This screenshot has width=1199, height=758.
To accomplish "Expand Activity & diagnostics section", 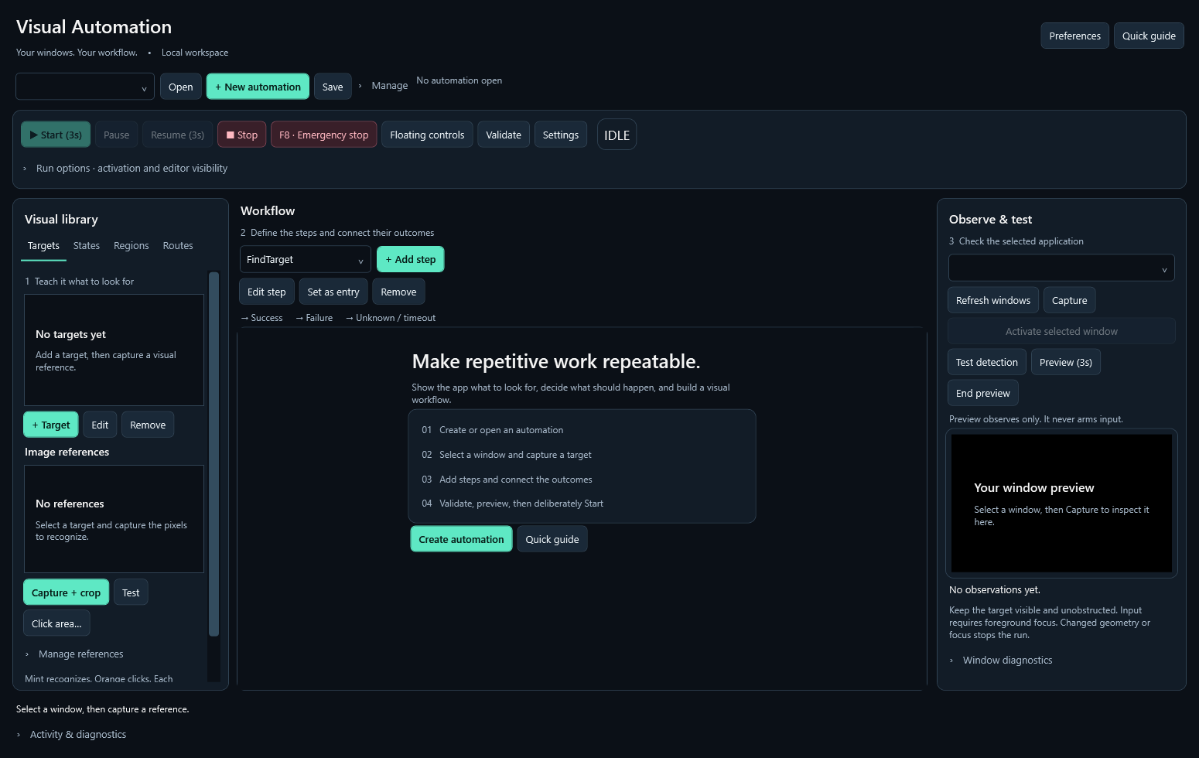I will [x=72, y=735].
